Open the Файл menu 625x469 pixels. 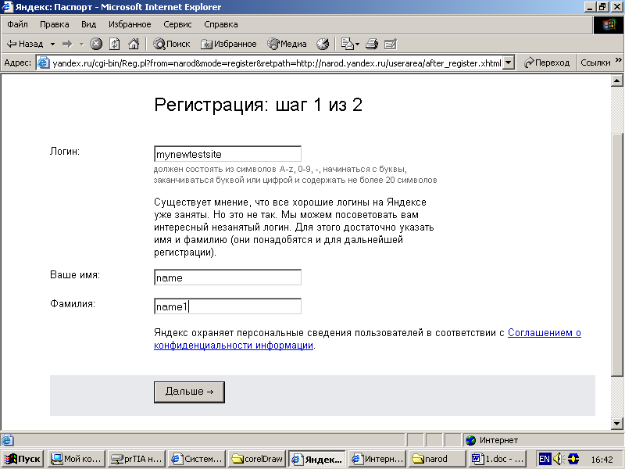coord(17,24)
